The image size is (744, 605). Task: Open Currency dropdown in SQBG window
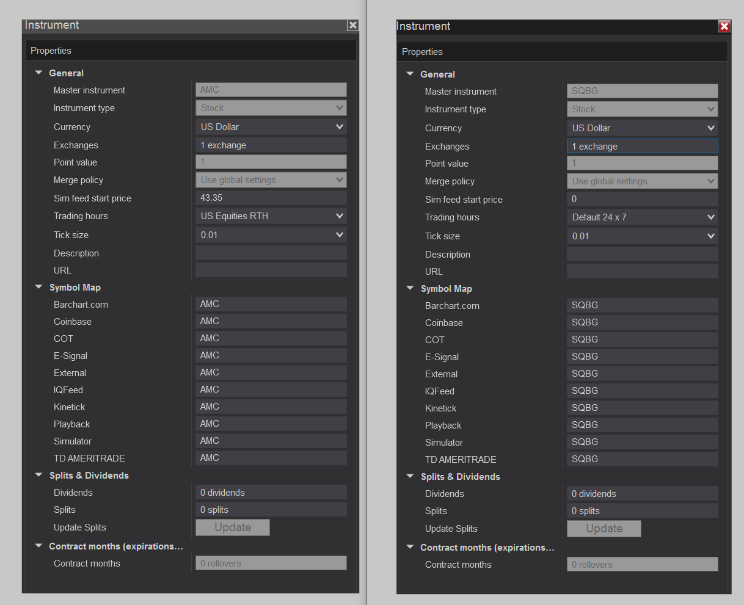coord(643,128)
